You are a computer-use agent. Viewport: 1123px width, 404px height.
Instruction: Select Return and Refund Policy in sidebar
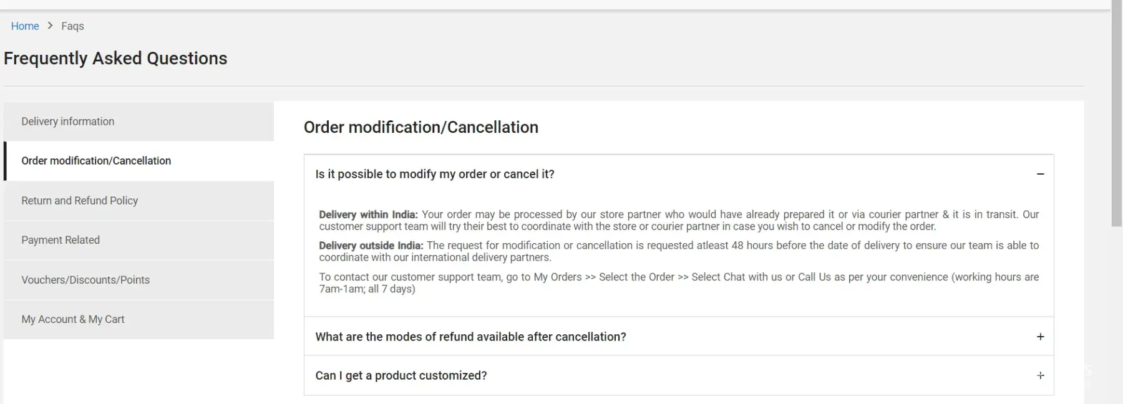[x=80, y=201]
